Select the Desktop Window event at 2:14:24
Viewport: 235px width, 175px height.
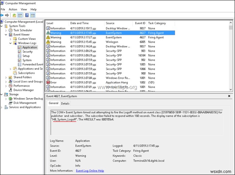pyautogui.click(x=110, y=46)
